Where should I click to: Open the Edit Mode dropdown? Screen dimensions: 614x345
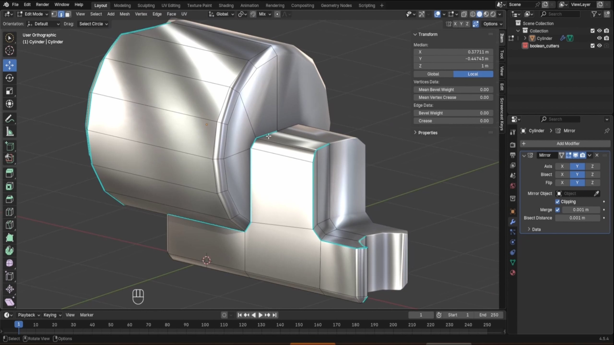click(x=33, y=14)
